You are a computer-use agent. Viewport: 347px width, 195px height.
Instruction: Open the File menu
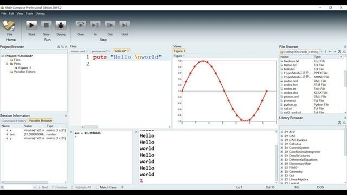pyautogui.click(x=4, y=14)
